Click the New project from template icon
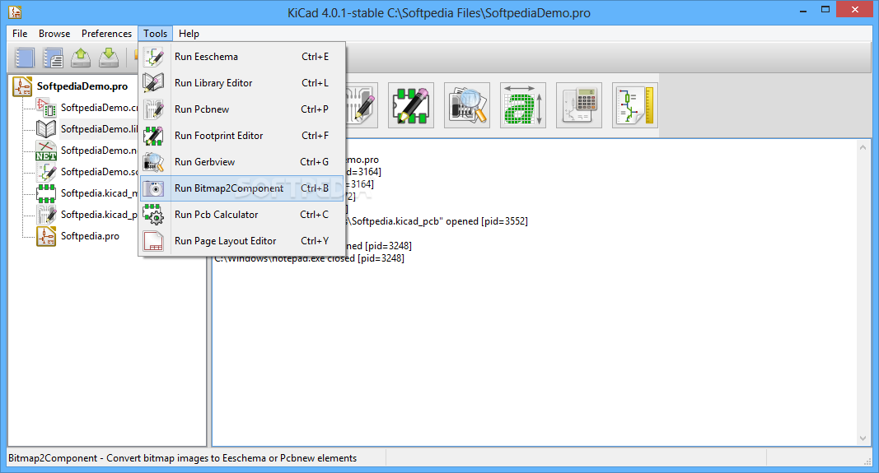The height and width of the screenshot is (473, 879). click(54, 58)
